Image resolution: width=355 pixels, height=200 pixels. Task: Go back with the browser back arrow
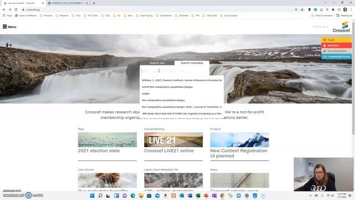pyautogui.click(x=4, y=10)
